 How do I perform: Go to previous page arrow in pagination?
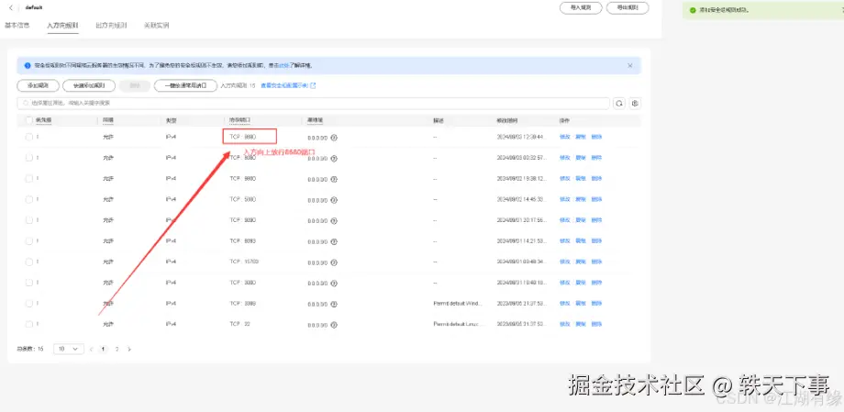point(91,349)
